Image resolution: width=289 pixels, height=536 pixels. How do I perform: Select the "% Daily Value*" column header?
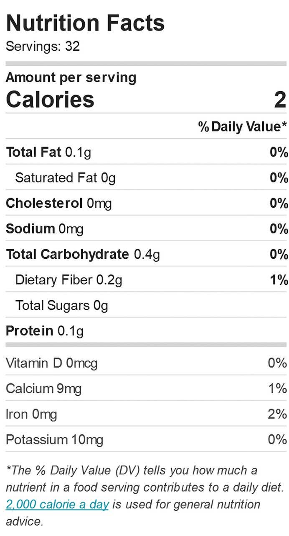(x=243, y=126)
